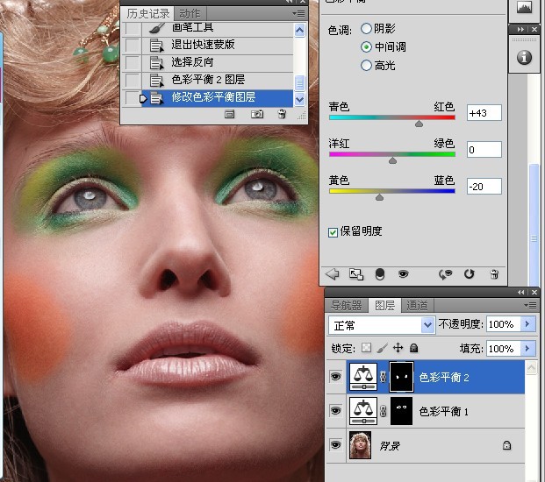Click the reset adjustment circular arrow icon
The height and width of the screenshot is (482, 545).
coord(469,274)
